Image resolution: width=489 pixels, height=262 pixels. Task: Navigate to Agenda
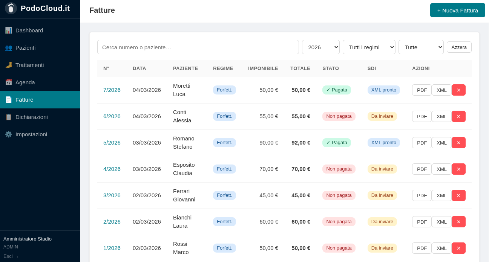40,82
